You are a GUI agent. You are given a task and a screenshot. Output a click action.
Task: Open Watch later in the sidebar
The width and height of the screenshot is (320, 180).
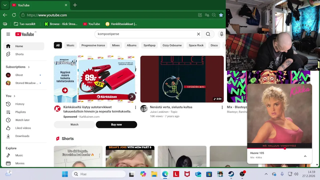pyautogui.click(x=24, y=120)
